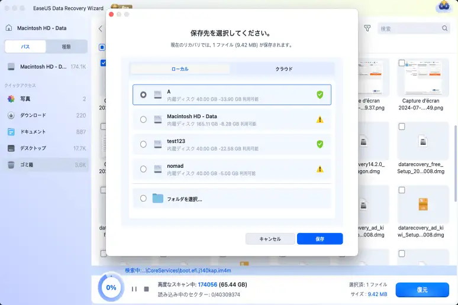
Task: Click yellow warning icon for nomad disk
Action: 320,169
